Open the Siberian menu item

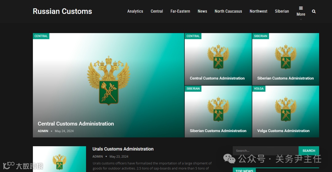coord(282,11)
